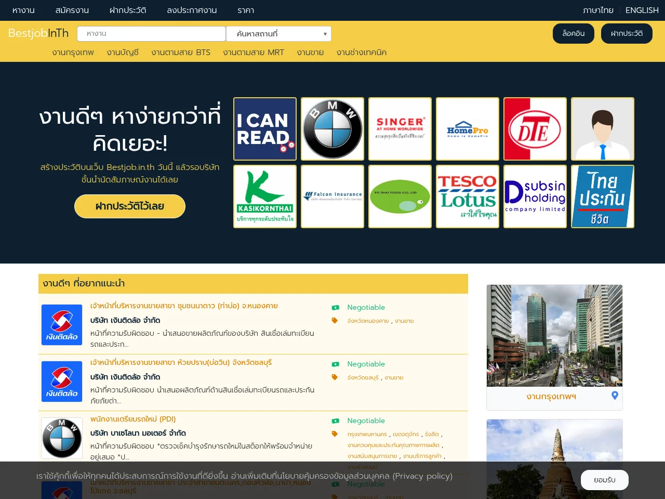
Task: Open งานกรุงเทพ quick link
Action: [73, 52]
